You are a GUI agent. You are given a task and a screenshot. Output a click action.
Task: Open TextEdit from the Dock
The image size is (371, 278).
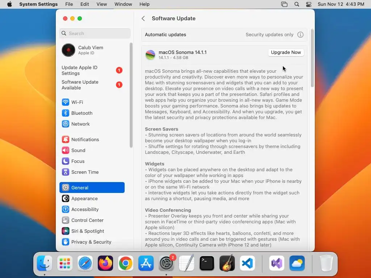pyautogui.click(x=187, y=263)
